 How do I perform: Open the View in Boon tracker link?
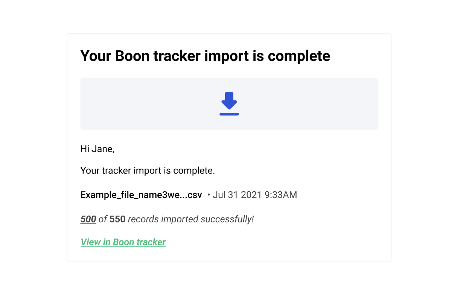click(x=123, y=242)
